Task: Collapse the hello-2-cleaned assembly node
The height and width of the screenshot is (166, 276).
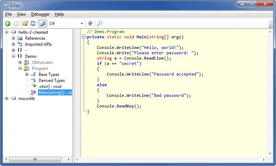Action: click(x=6, y=32)
